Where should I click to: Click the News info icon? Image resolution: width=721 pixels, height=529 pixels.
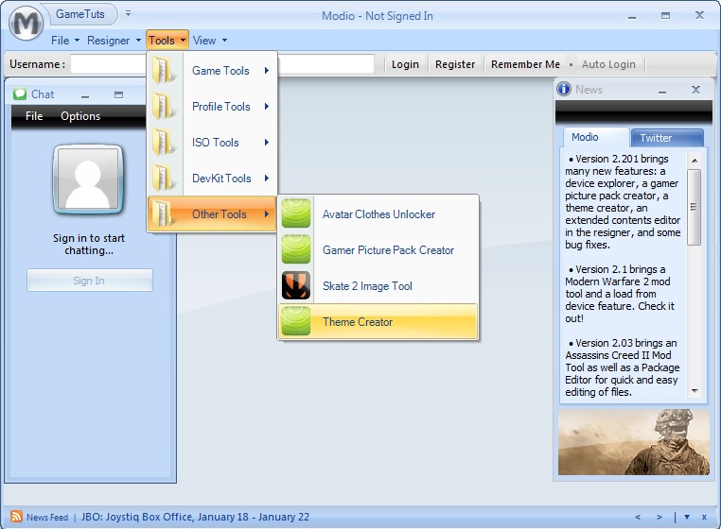coord(564,89)
